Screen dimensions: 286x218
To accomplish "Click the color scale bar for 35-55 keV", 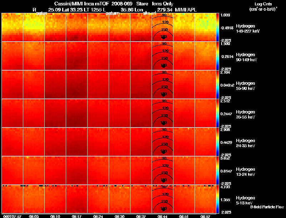I will [217, 113].
